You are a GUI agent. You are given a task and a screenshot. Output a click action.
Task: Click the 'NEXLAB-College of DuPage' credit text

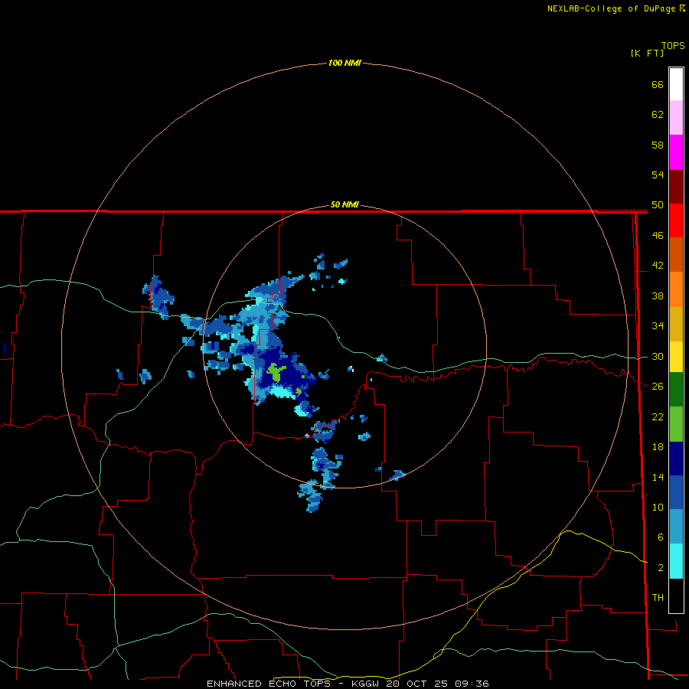coord(611,8)
